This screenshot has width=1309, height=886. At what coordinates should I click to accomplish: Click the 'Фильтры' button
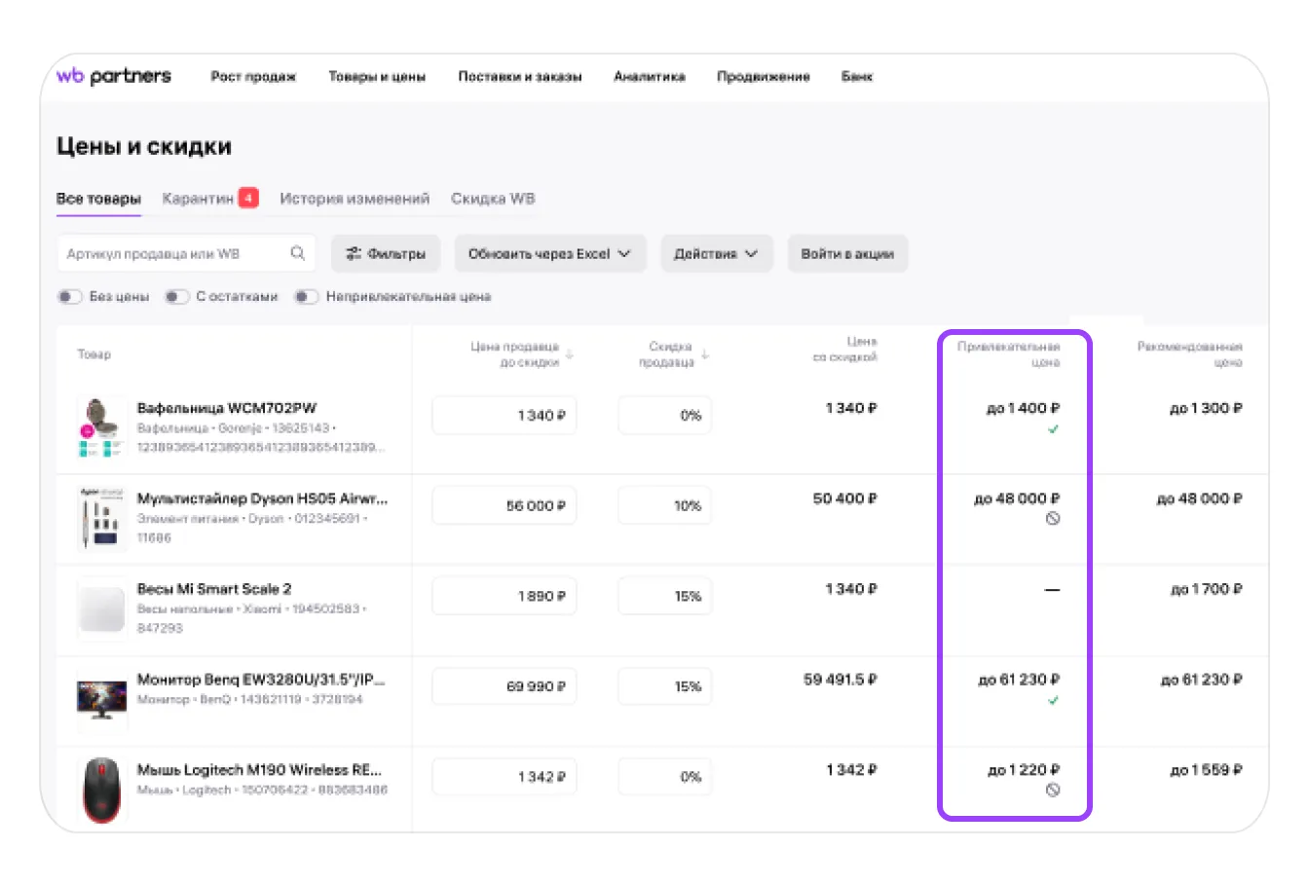[386, 254]
